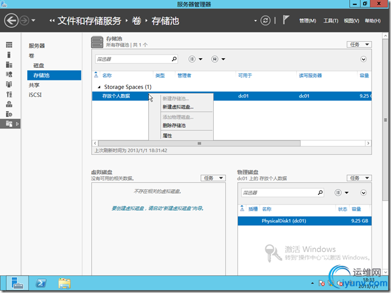Viewport: 391px width, 293px height.
Task: Open the physical disks 任务 dropdown
Action: [359, 178]
